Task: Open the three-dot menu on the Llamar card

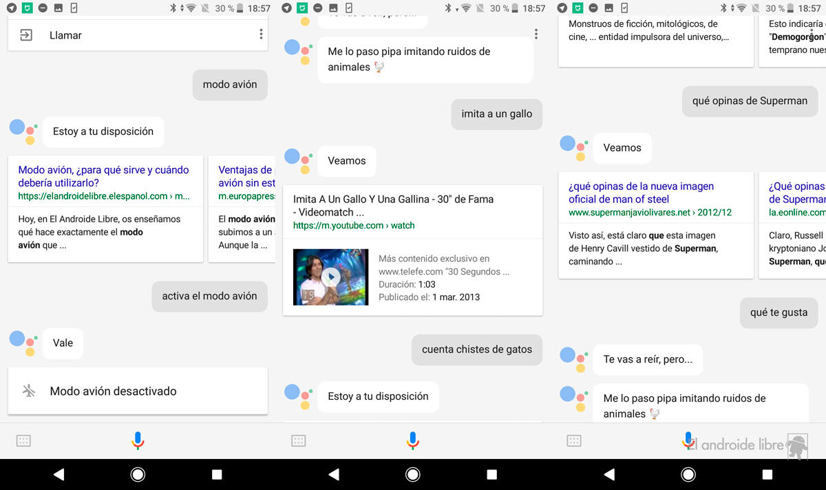Action: point(261,34)
